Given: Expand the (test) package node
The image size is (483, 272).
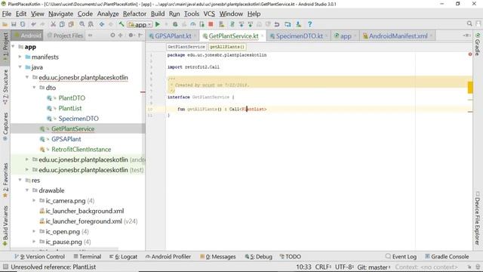Looking at the screenshot, I should (27, 169).
